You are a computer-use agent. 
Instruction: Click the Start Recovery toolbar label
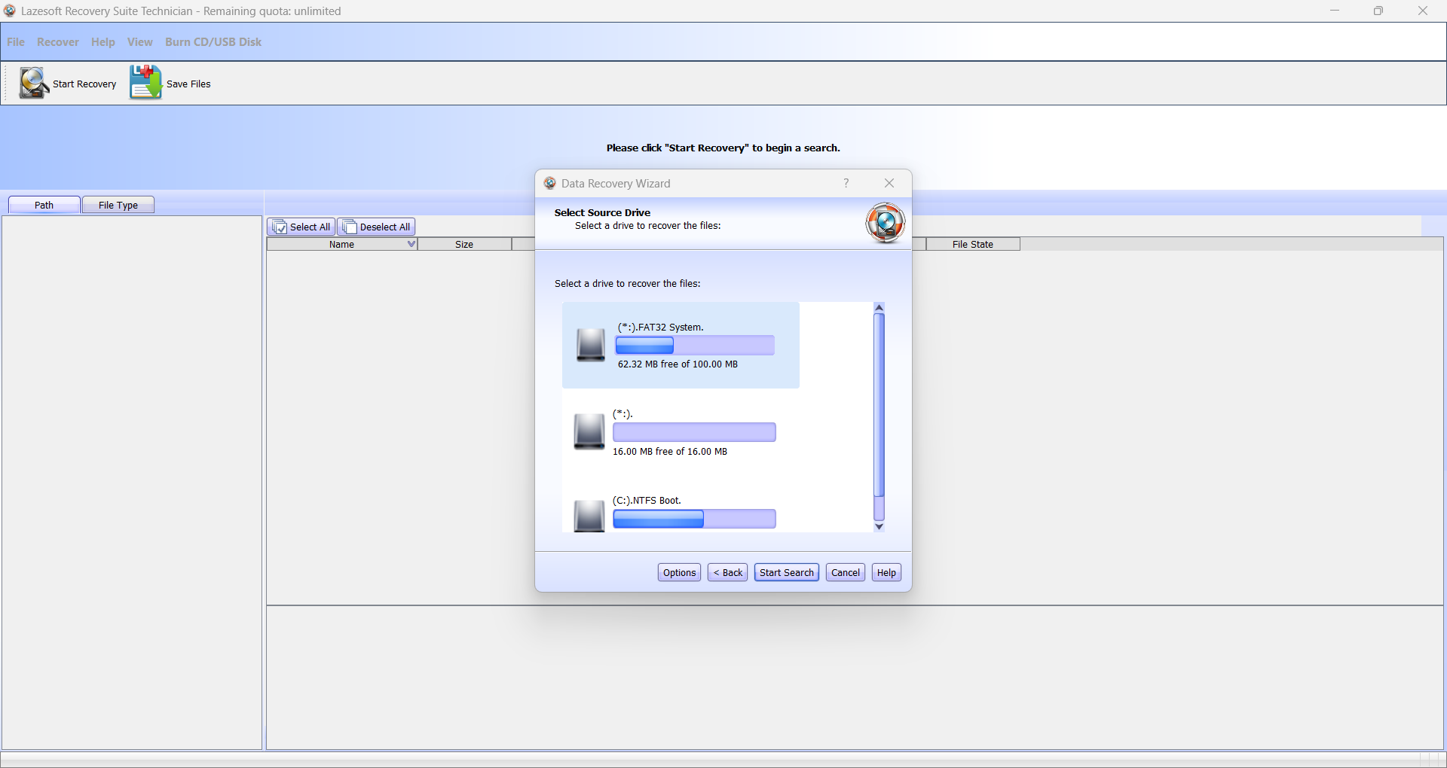pos(84,84)
